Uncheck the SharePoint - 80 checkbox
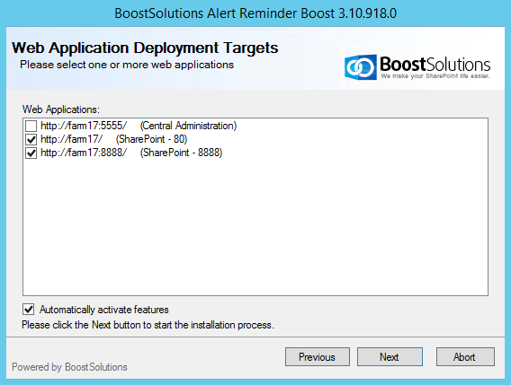Screen dimensions: 511x385 [x=31, y=139]
